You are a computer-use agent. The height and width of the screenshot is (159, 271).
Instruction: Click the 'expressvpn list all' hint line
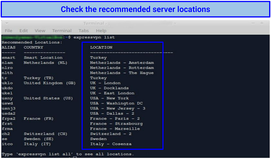[68, 154]
